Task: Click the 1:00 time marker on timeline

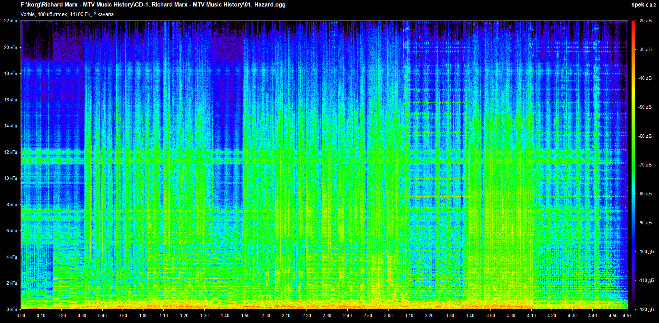Action: point(143,315)
